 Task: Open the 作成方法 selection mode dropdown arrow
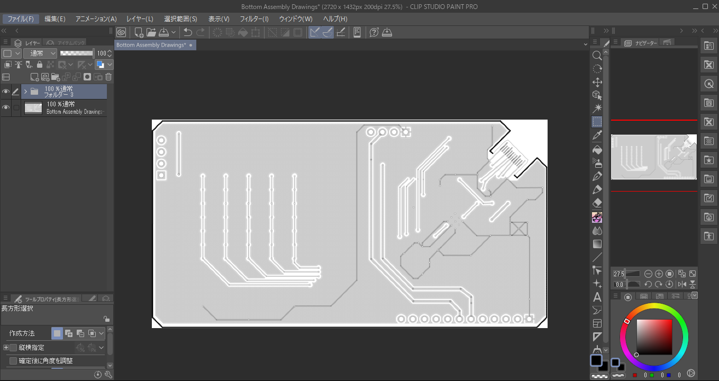click(x=102, y=333)
